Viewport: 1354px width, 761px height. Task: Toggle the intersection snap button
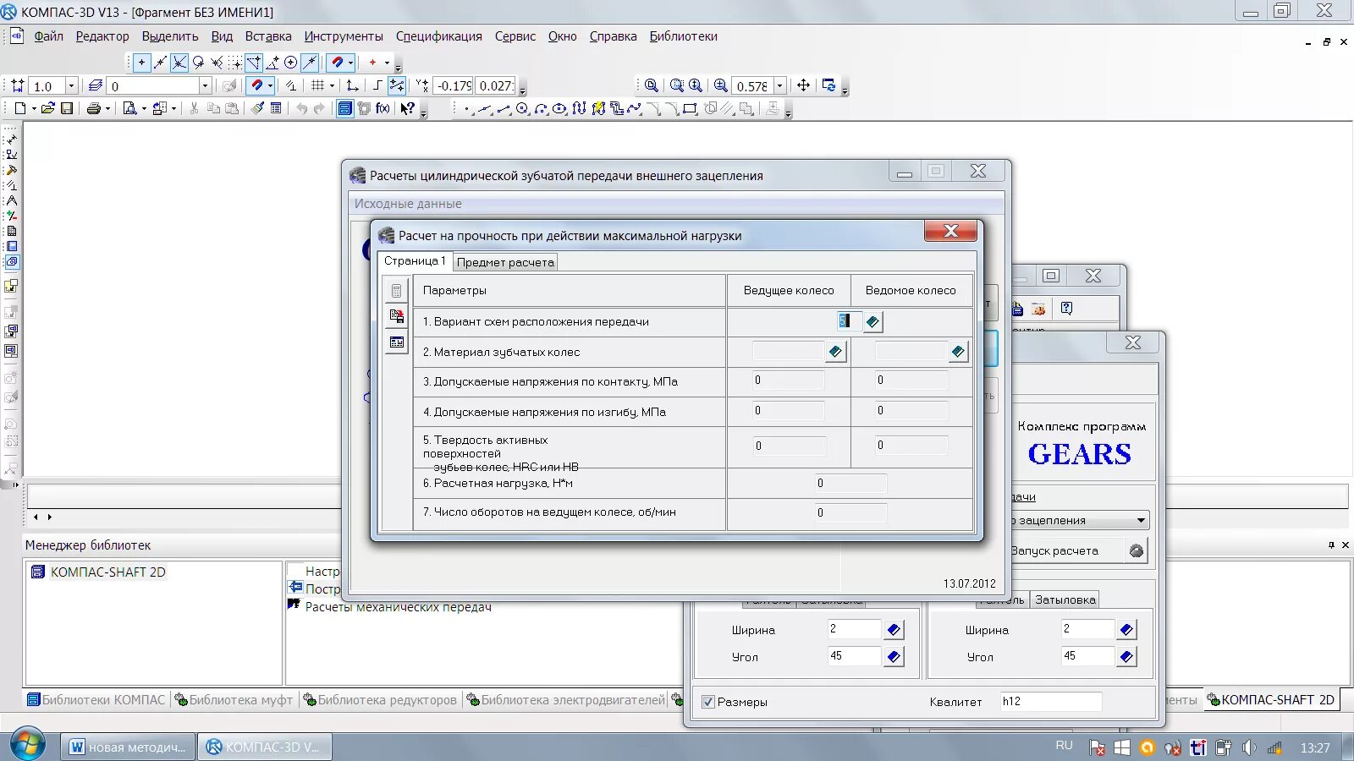click(x=179, y=63)
